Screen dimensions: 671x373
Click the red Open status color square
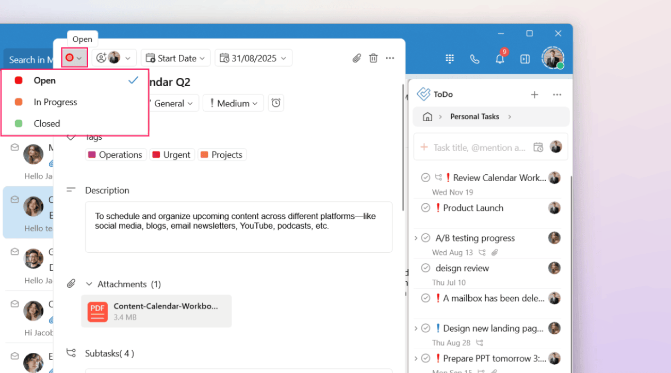(x=19, y=80)
